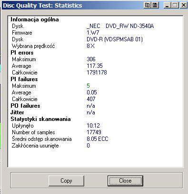Select PI errors total 1791178
Image resolution: width=188 pixels, height=194 pixels.
click(97, 73)
